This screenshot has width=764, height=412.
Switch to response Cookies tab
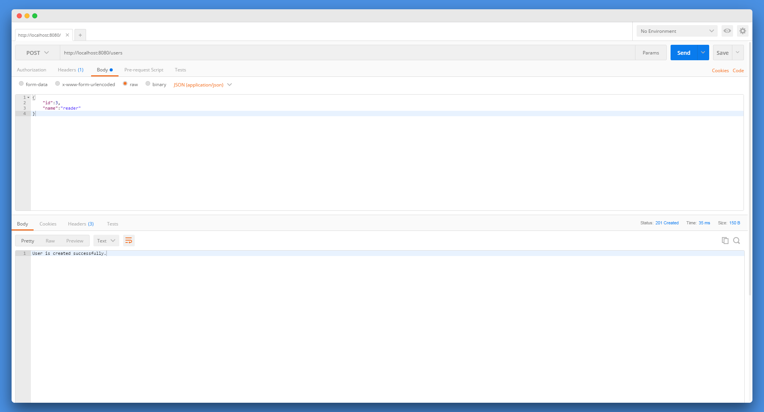point(48,224)
